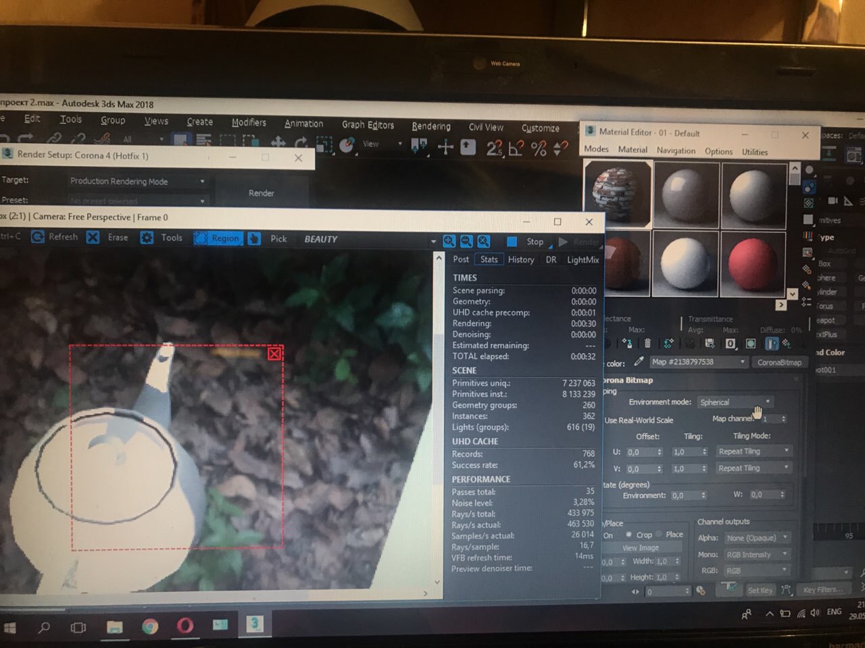Click the Select and Manipulate crosshair icon
865x648 pixels.
tap(445, 146)
